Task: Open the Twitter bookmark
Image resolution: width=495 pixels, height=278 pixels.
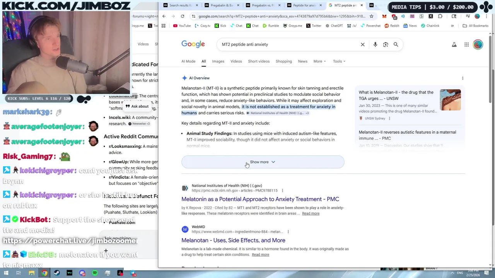Action: pos(314,26)
